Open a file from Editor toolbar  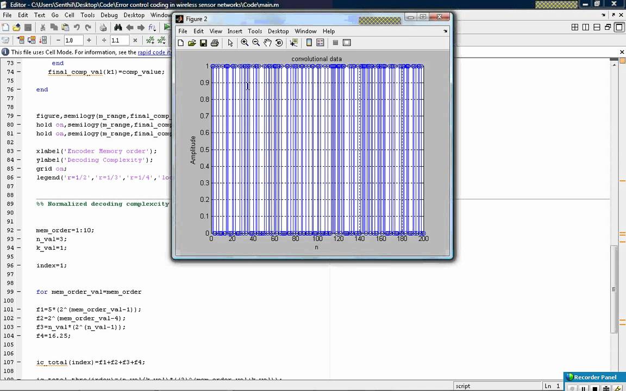click(x=16, y=27)
